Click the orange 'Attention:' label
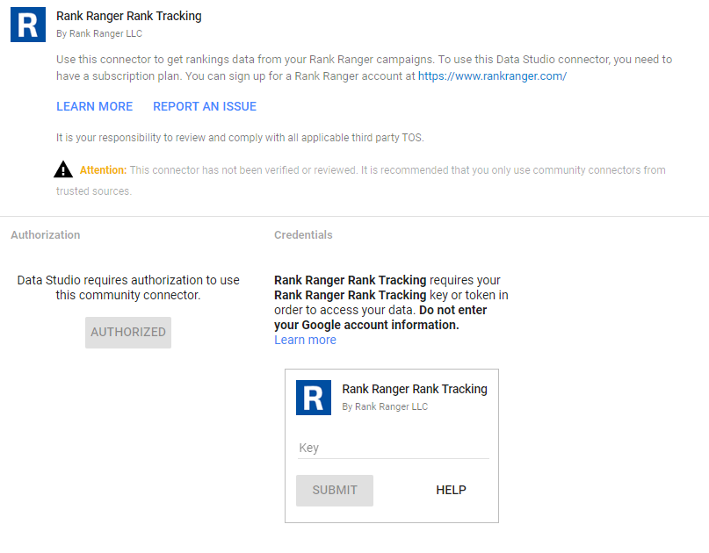This screenshot has width=709, height=553. (103, 170)
